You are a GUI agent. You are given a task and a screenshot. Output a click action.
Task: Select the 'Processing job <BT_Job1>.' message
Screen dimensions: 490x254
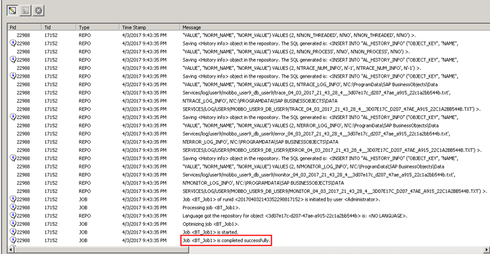(211, 207)
